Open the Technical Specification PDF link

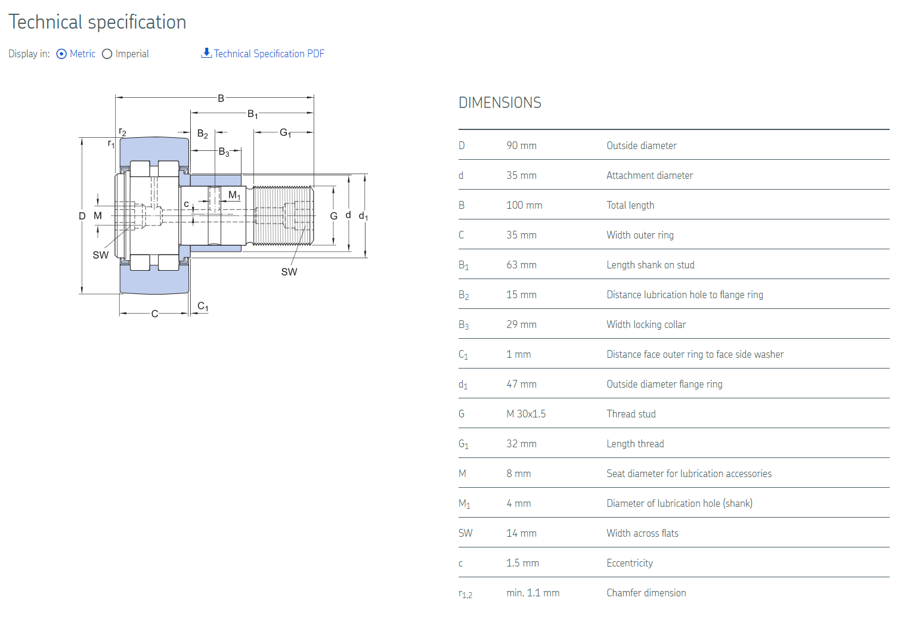[x=269, y=54]
